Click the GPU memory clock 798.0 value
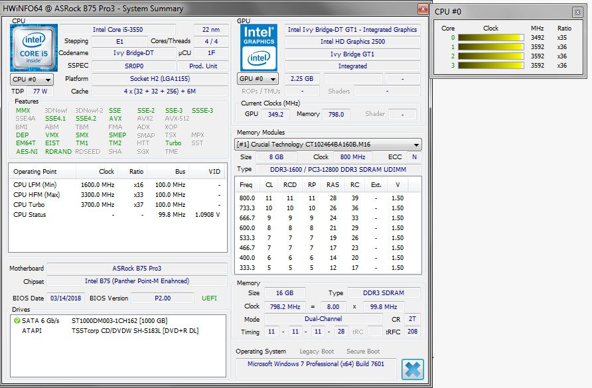This screenshot has width=592, height=388. (x=336, y=114)
